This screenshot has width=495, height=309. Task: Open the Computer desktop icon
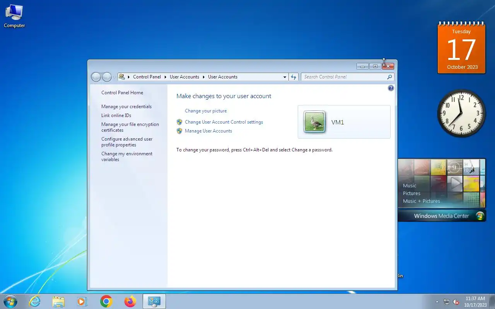pos(14,16)
